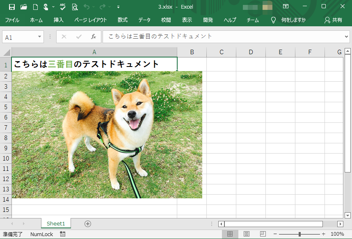Open a file using the folder icon
The width and height of the screenshot is (352, 239).
[23, 7]
